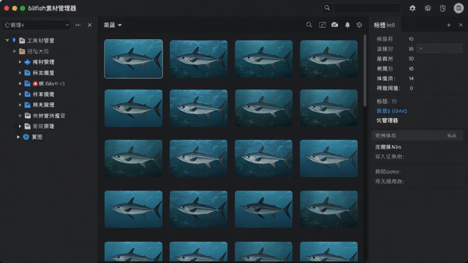Click the plus icon in the right panel header
The image size is (468, 263).
(x=449, y=25)
